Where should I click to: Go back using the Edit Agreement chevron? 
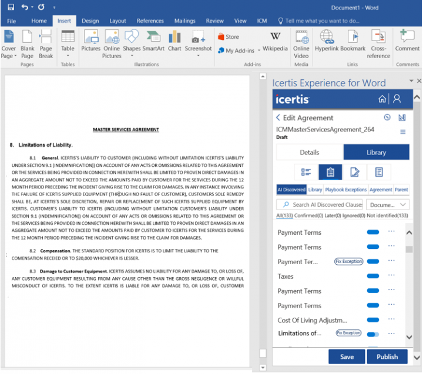pos(278,117)
